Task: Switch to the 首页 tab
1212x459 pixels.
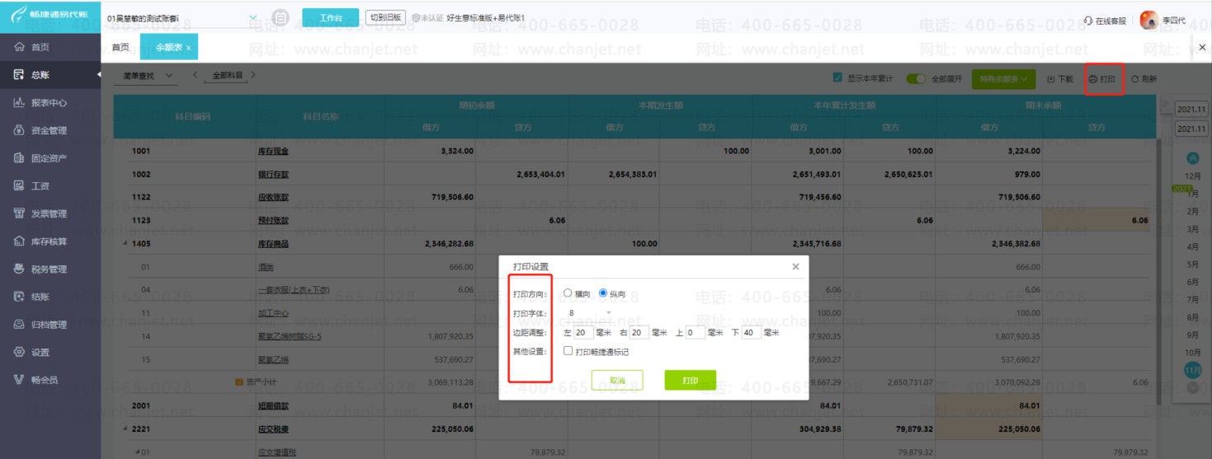Action: point(120,47)
